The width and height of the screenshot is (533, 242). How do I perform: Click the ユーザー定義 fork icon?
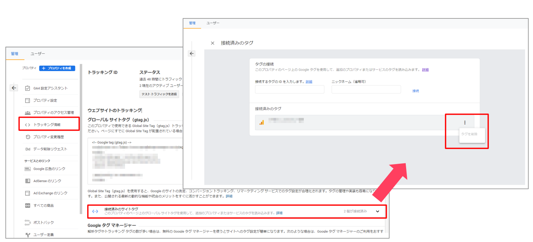[x=27, y=235]
